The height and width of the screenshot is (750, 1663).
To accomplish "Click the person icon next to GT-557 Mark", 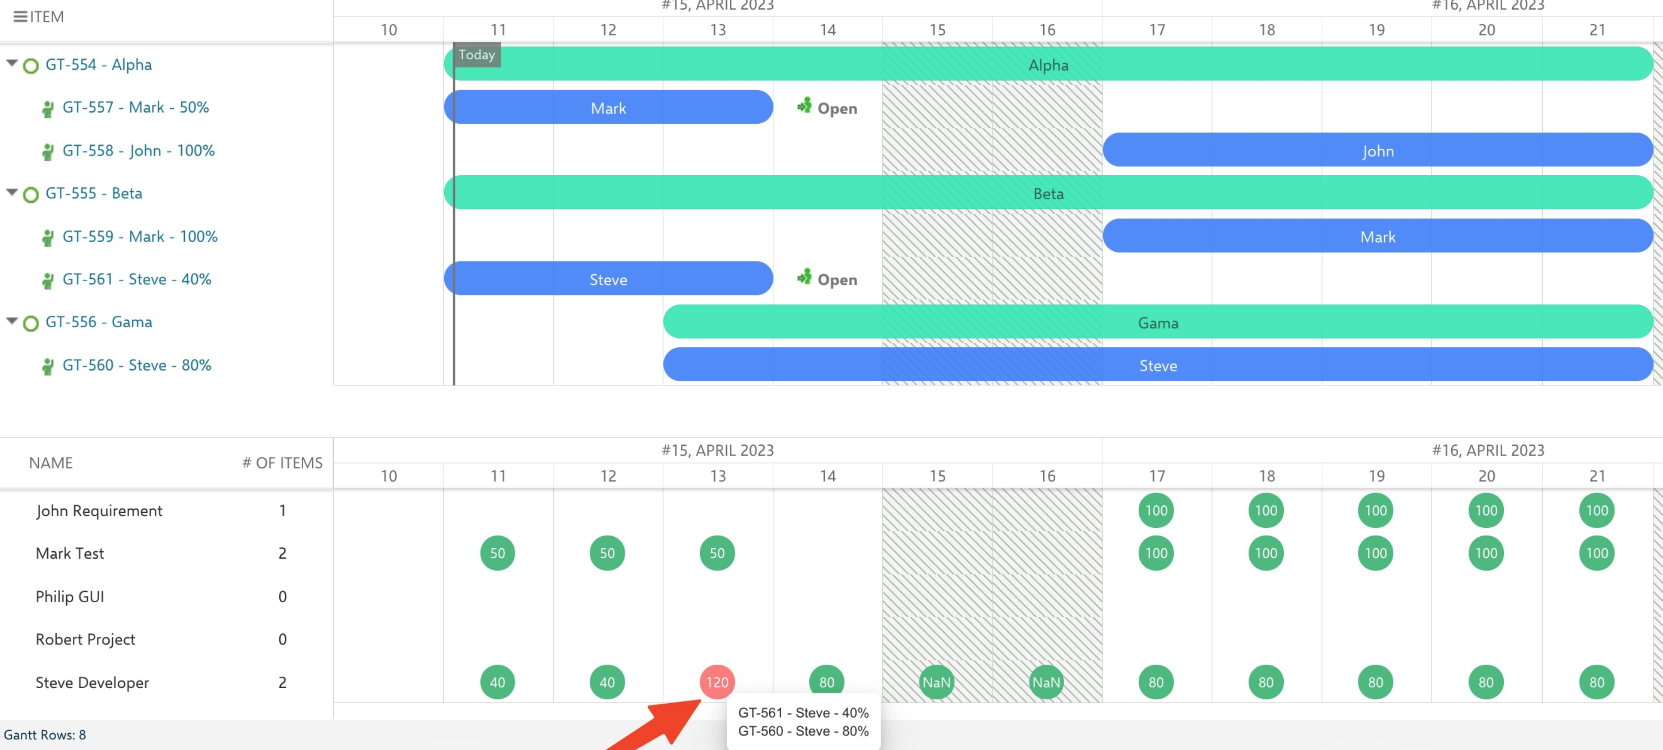I will pyautogui.click(x=48, y=109).
